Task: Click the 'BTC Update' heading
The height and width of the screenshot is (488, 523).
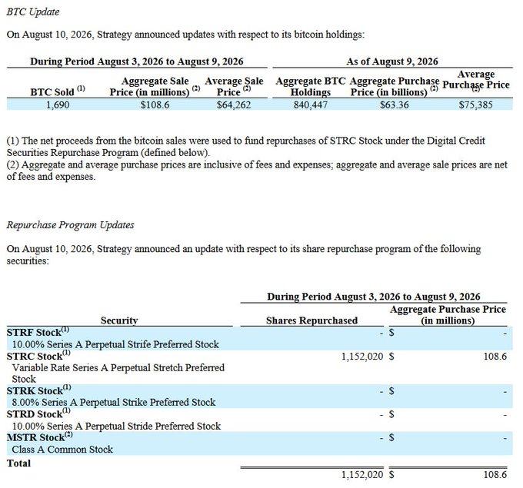Action: [33, 12]
